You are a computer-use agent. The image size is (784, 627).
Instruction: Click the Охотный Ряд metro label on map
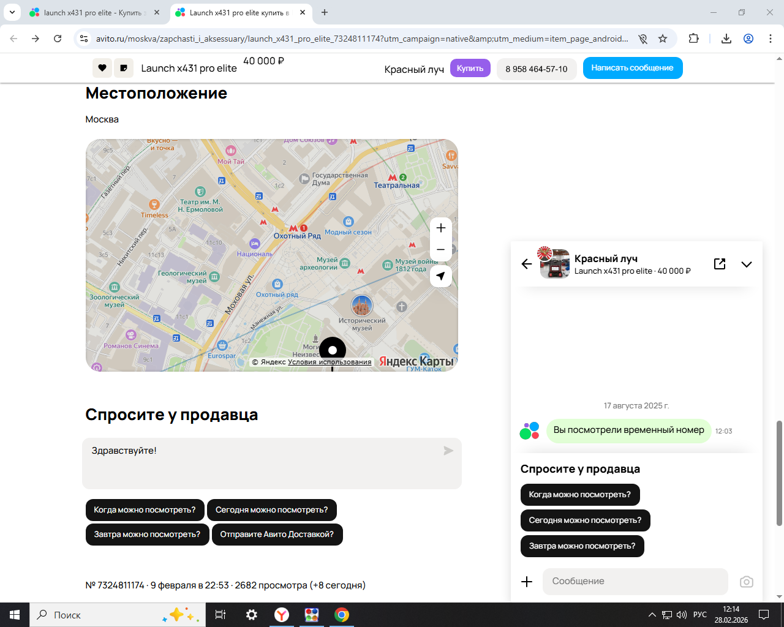297,236
